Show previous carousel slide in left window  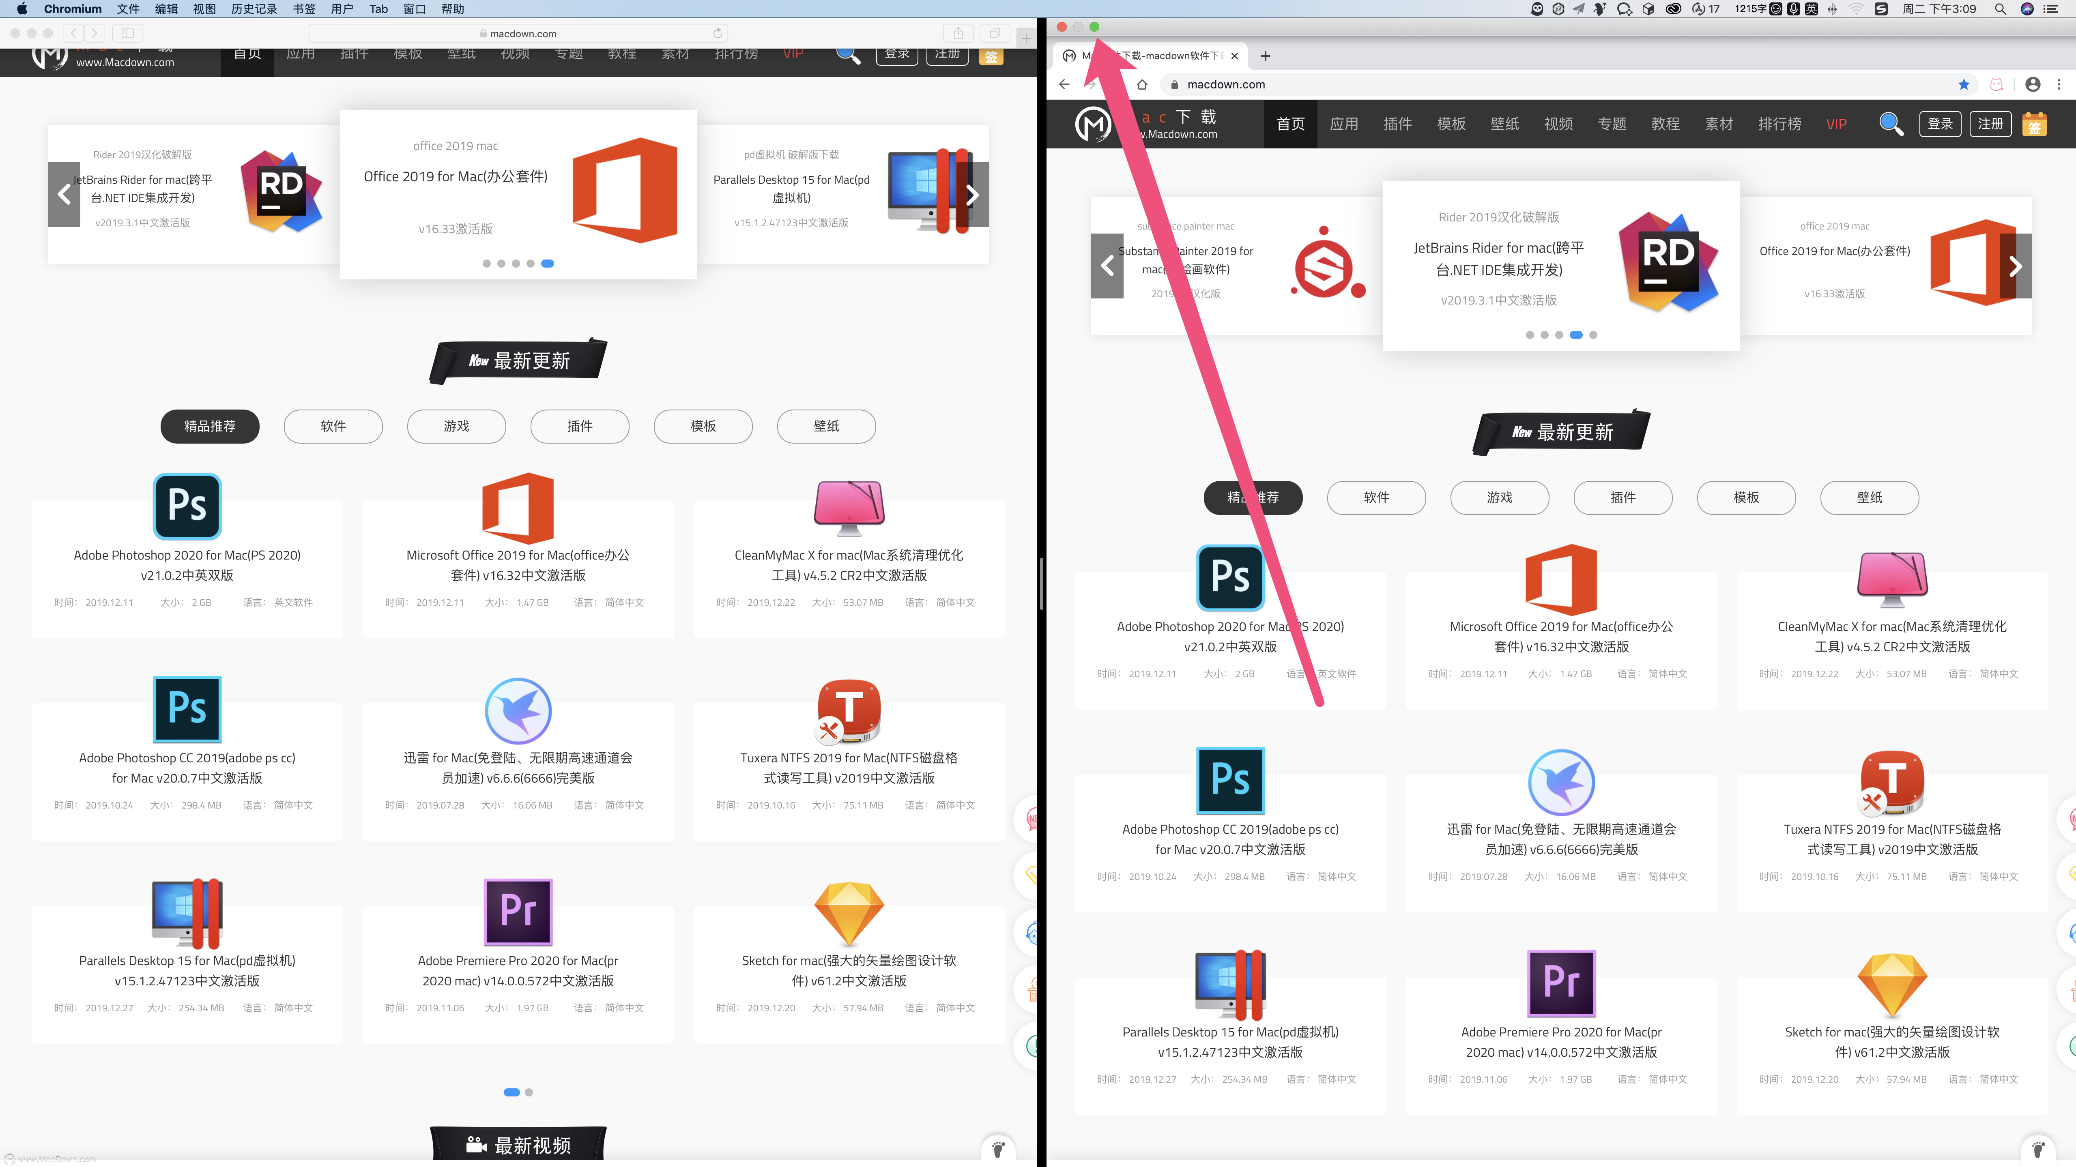pyautogui.click(x=64, y=194)
